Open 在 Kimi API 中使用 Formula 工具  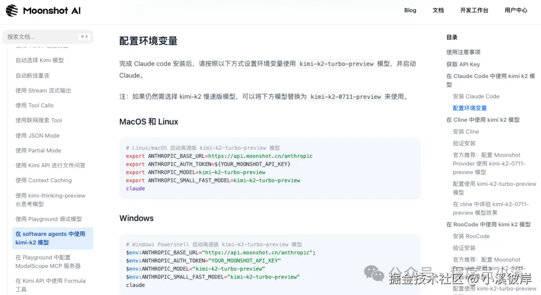(51, 285)
